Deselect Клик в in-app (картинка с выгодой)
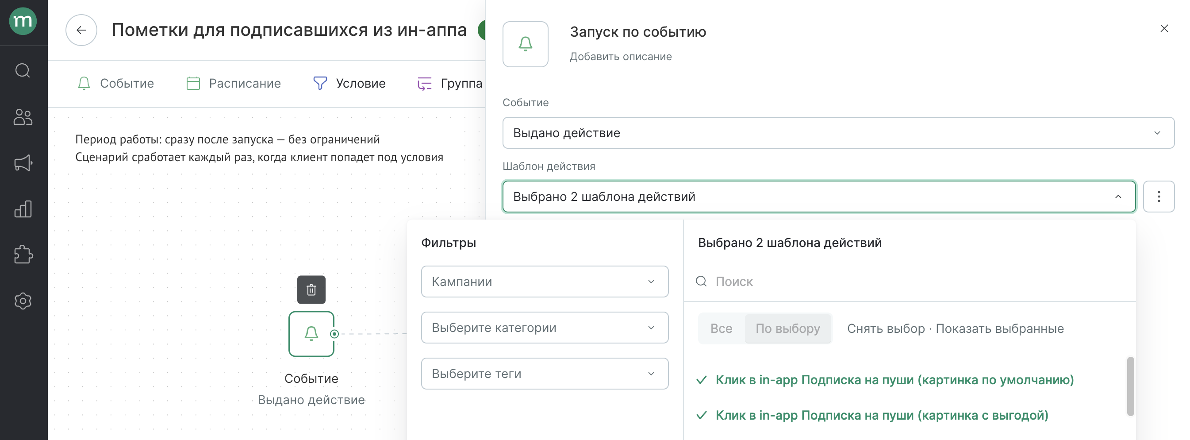The width and height of the screenshot is (1190, 440). pos(872,416)
